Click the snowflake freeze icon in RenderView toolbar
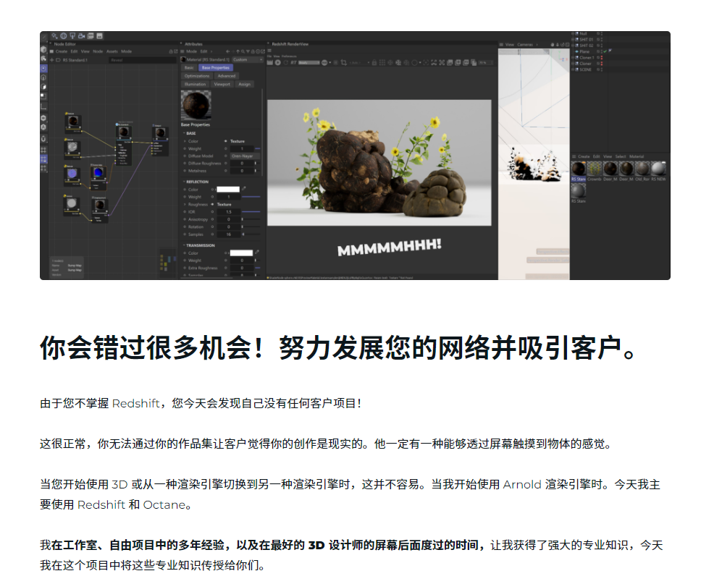 [390, 62]
